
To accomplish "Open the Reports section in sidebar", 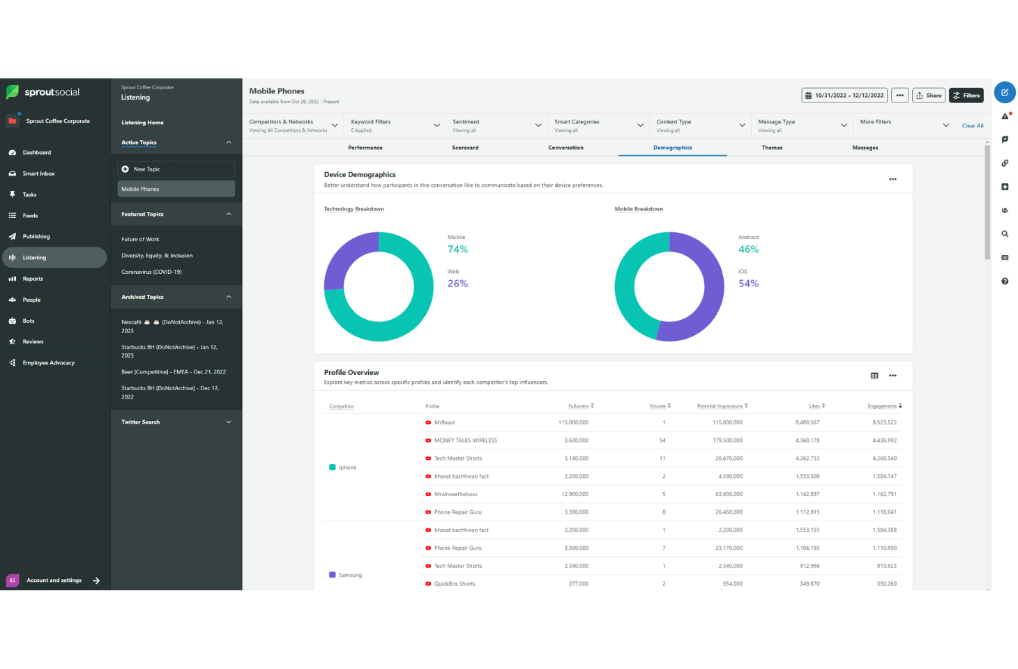I will point(33,279).
